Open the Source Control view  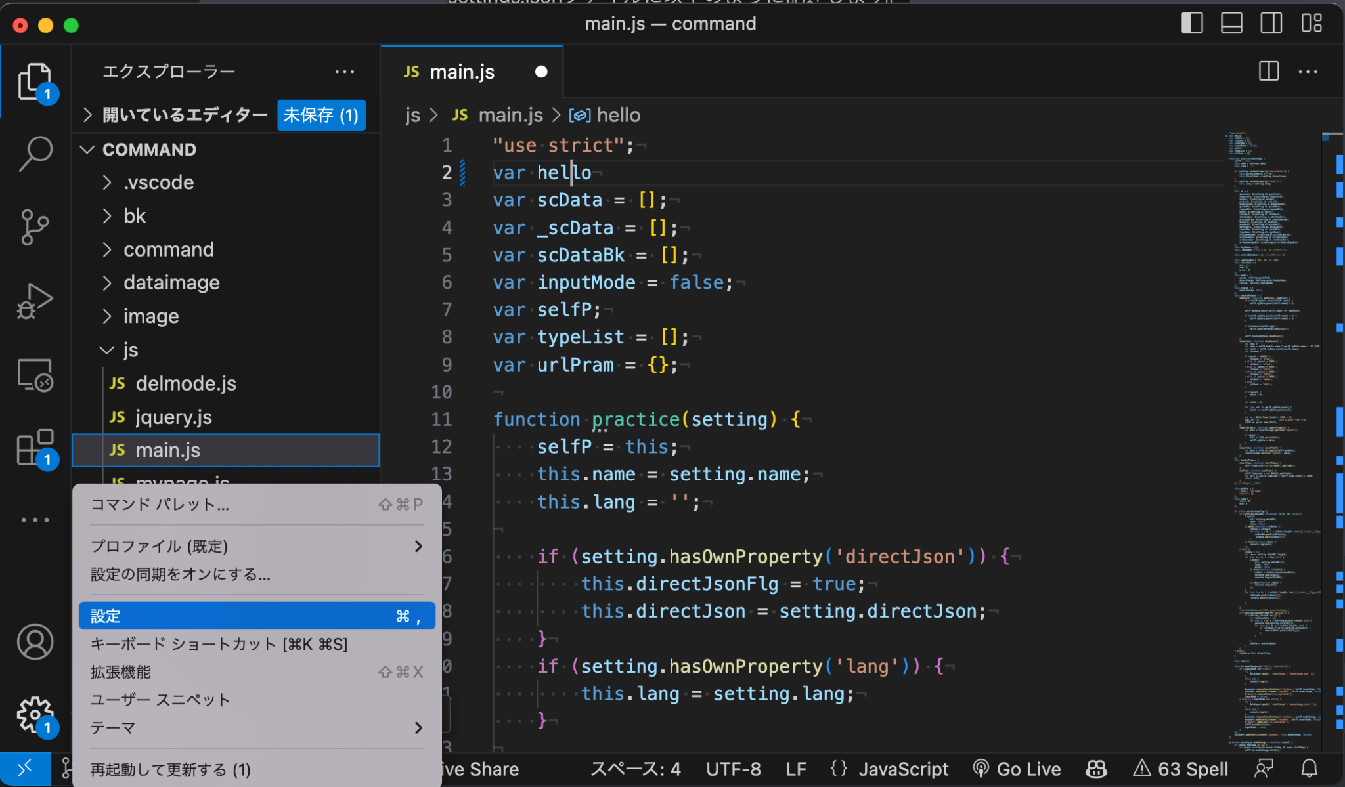pos(35,228)
